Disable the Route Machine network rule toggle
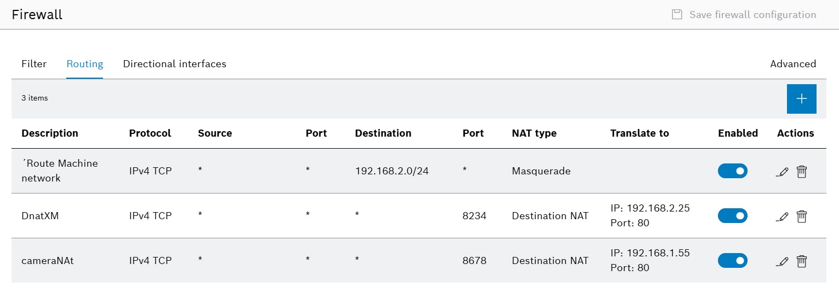Viewport: 839px width, 299px height. (733, 171)
